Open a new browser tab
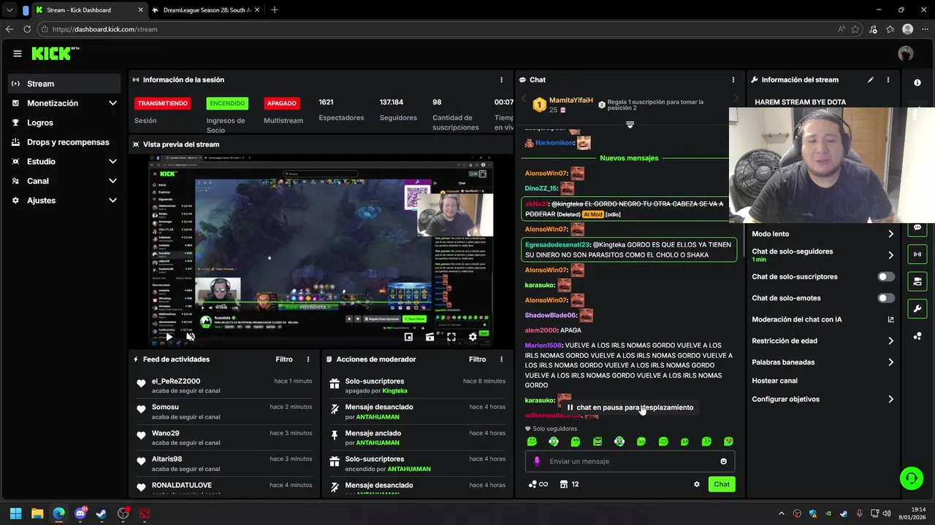Image resolution: width=935 pixels, height=525 pixels. 275,10
